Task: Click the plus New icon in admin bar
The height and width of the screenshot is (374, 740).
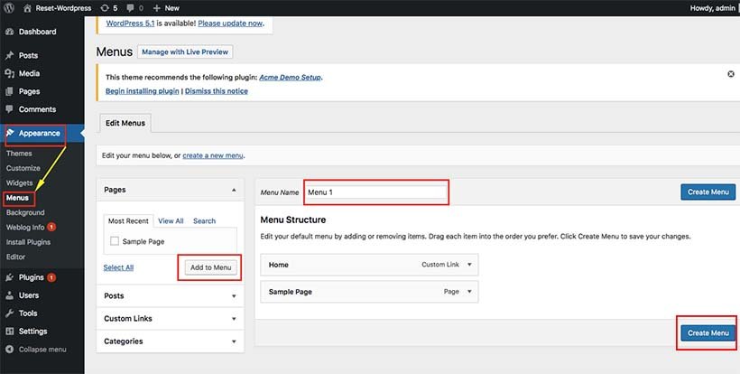Action: coord(157,8)
